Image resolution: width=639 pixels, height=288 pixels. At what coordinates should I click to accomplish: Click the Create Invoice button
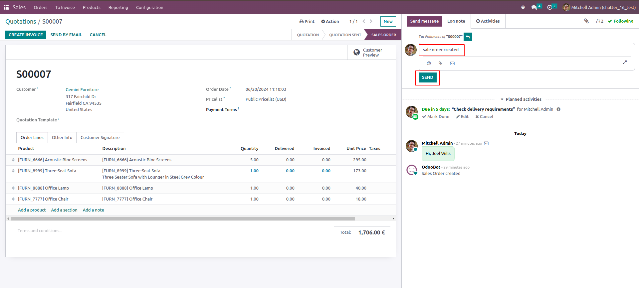(x=26, y=35)
